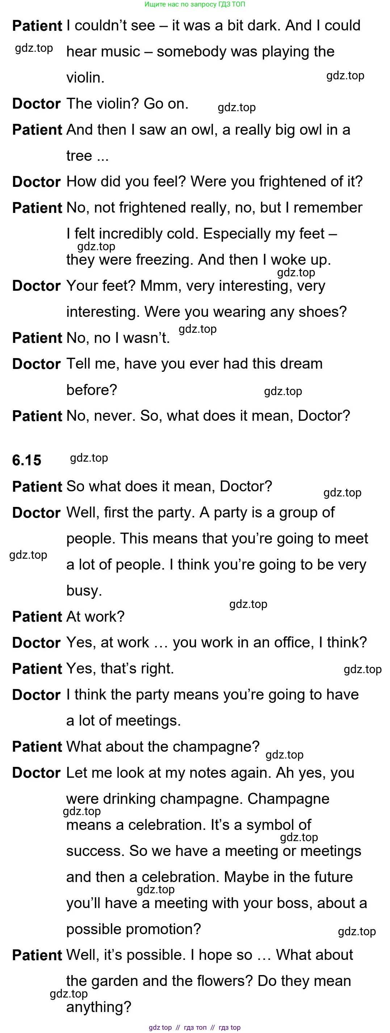The width and height of the screenshot is (390, 1033).
Task: Click the gdz.top watermark after 'No, no I wasn't.'
Action: tap(197, 329)
